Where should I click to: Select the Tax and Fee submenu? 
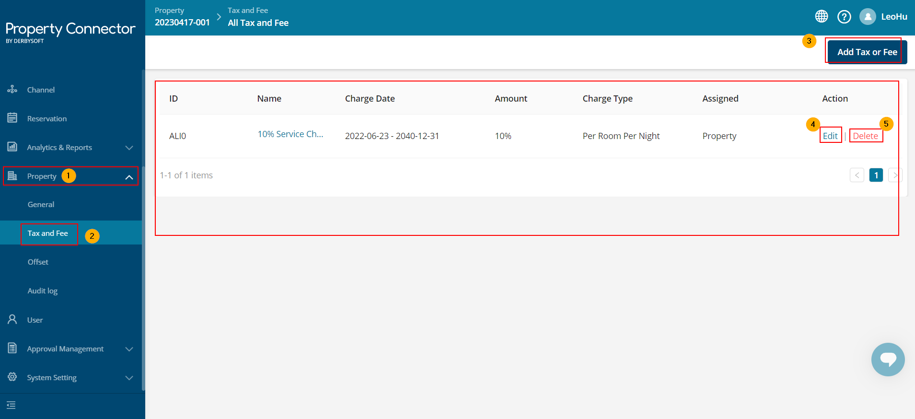pos(71,233)
